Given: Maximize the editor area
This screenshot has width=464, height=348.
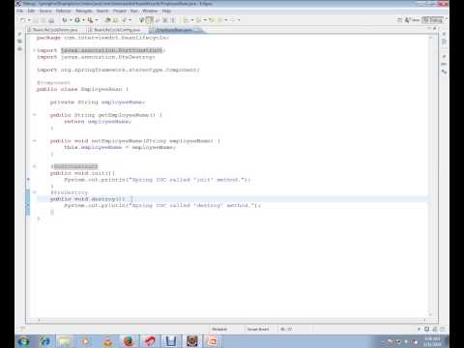Looking at the screenshot, I should [435, 28].
